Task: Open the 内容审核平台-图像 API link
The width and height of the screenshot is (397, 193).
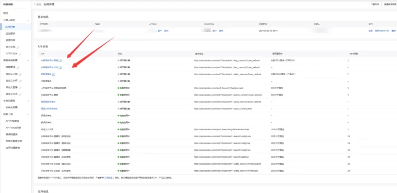Action: 49,61
